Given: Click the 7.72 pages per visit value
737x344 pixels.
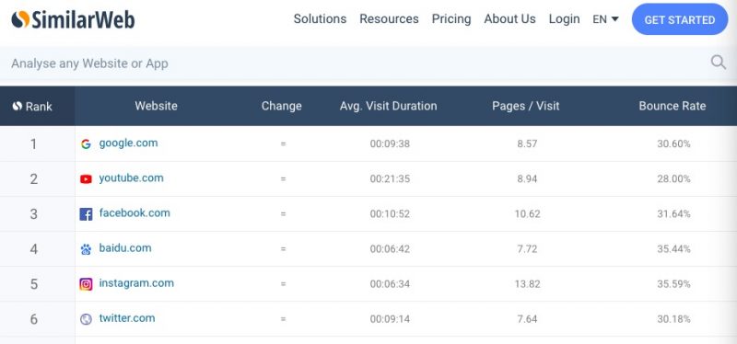Looking at the screenshot, I should 527,249.
